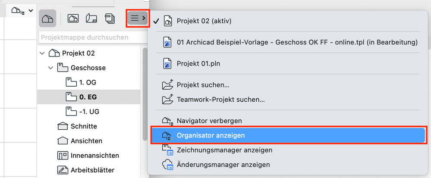This screenshot has height=178, width=431.
Task: Select the 0. EG story
Action: (88, 97)
